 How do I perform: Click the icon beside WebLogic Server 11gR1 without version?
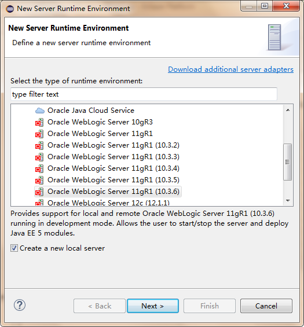click(x=39, y=134)
